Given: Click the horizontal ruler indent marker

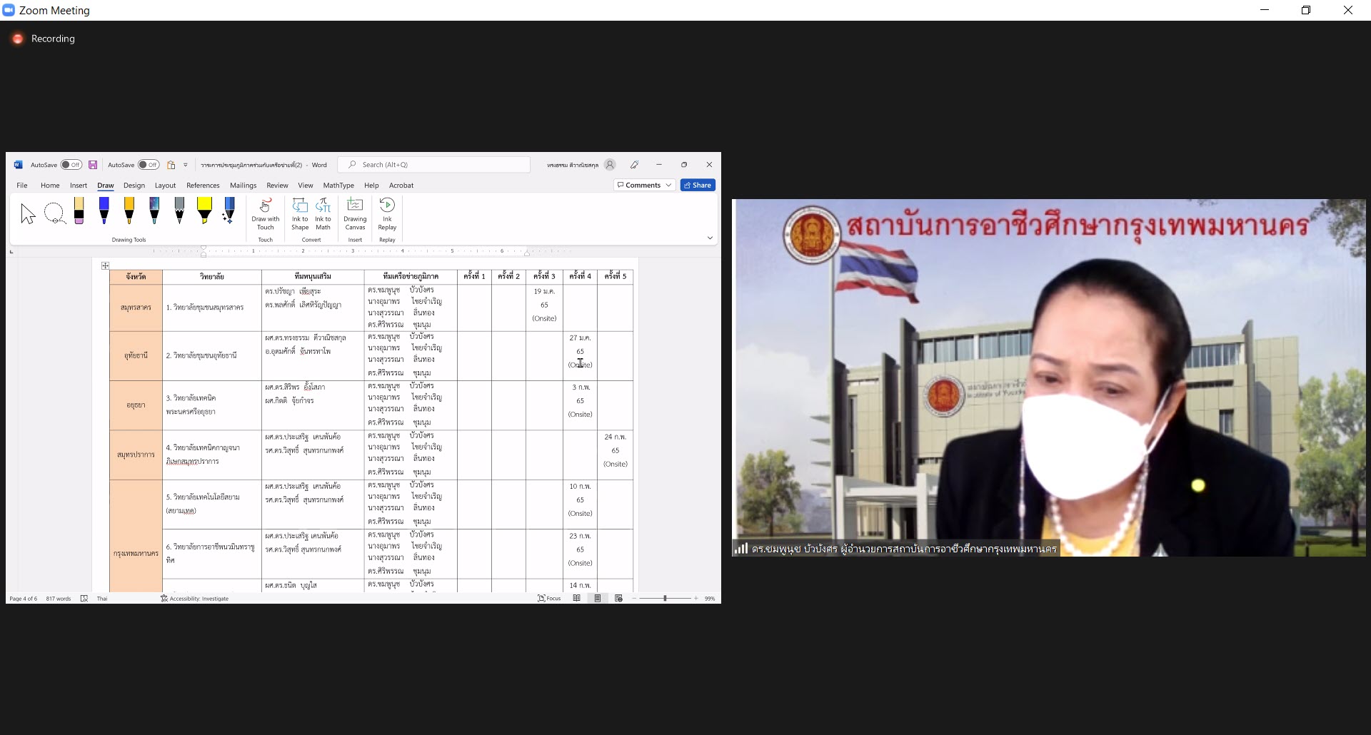Looking at the screenshot, I should [204, 251].
